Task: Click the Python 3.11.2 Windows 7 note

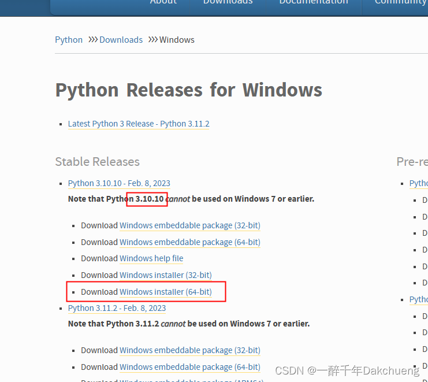Action: click(x=189, y=324)
